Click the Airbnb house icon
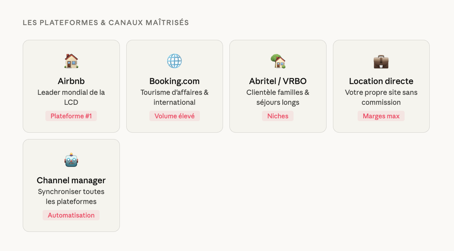Image resolution: width=454 pixels, height=251 pixels. 71,61
